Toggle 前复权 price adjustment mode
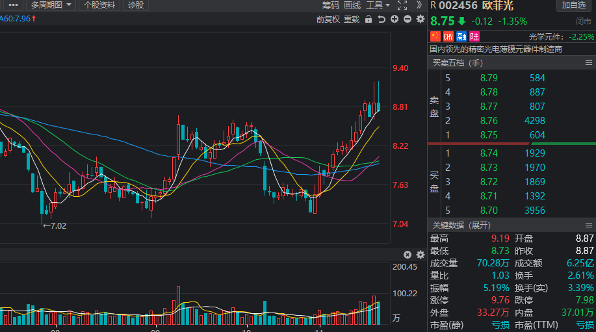The width and height of the screenshot is (596, 332). [x=328, y=19]
